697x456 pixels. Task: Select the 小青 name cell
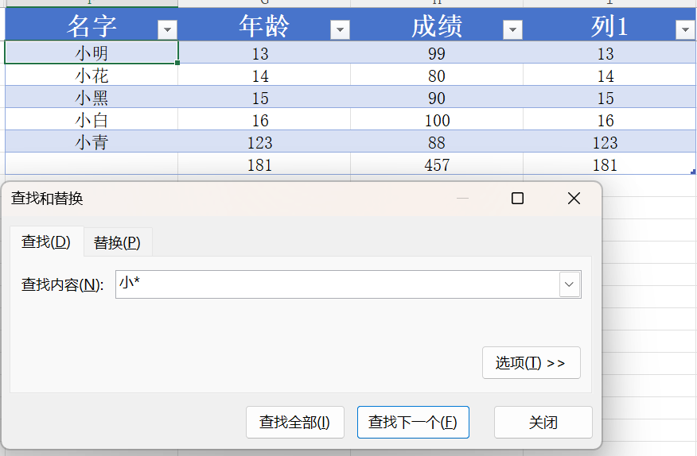pyautogui.click(x=92, y=142)
